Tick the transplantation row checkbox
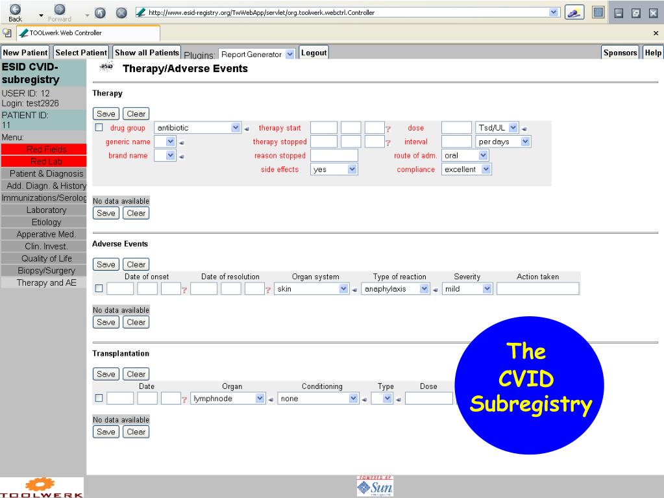The image size is (664, 498). (x=99, y=398)
